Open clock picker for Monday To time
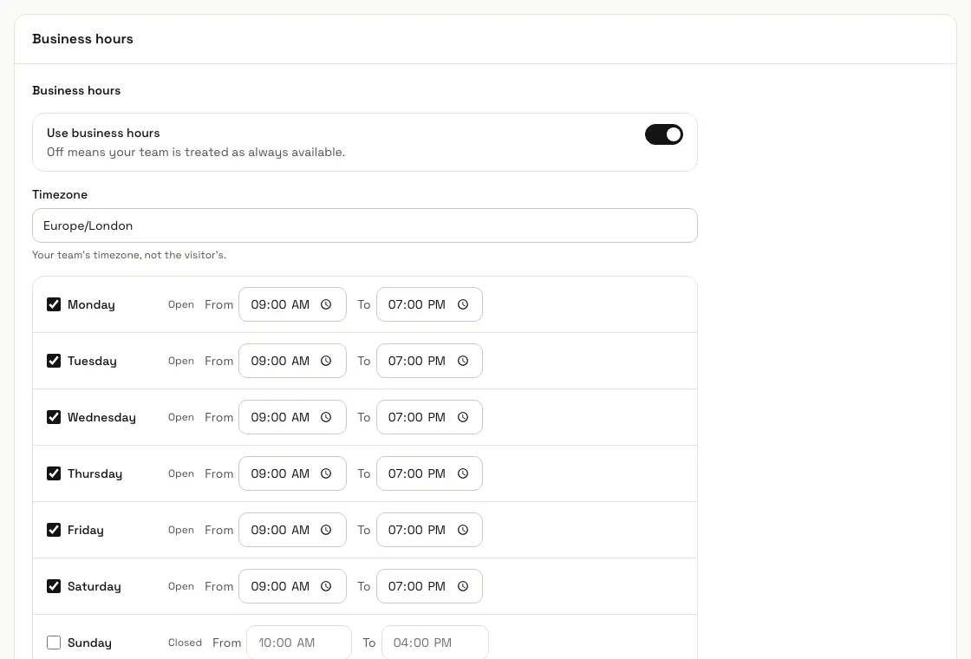Image resolution: width=971 pixels, height=659 pixels. click(463, 304)
